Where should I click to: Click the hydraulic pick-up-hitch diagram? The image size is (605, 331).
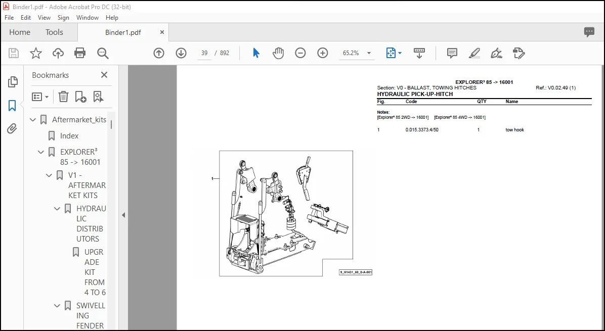point(286,213)
